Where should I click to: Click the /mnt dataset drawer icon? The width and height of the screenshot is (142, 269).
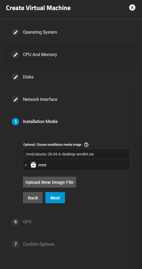point(33,165)
